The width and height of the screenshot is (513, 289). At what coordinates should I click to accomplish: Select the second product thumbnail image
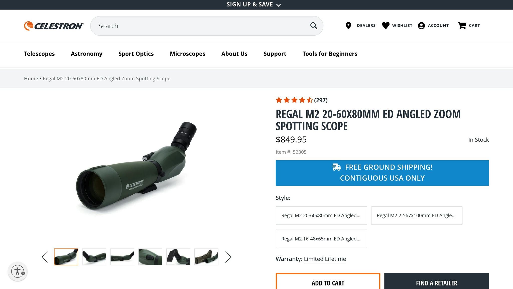coord(94,257)
